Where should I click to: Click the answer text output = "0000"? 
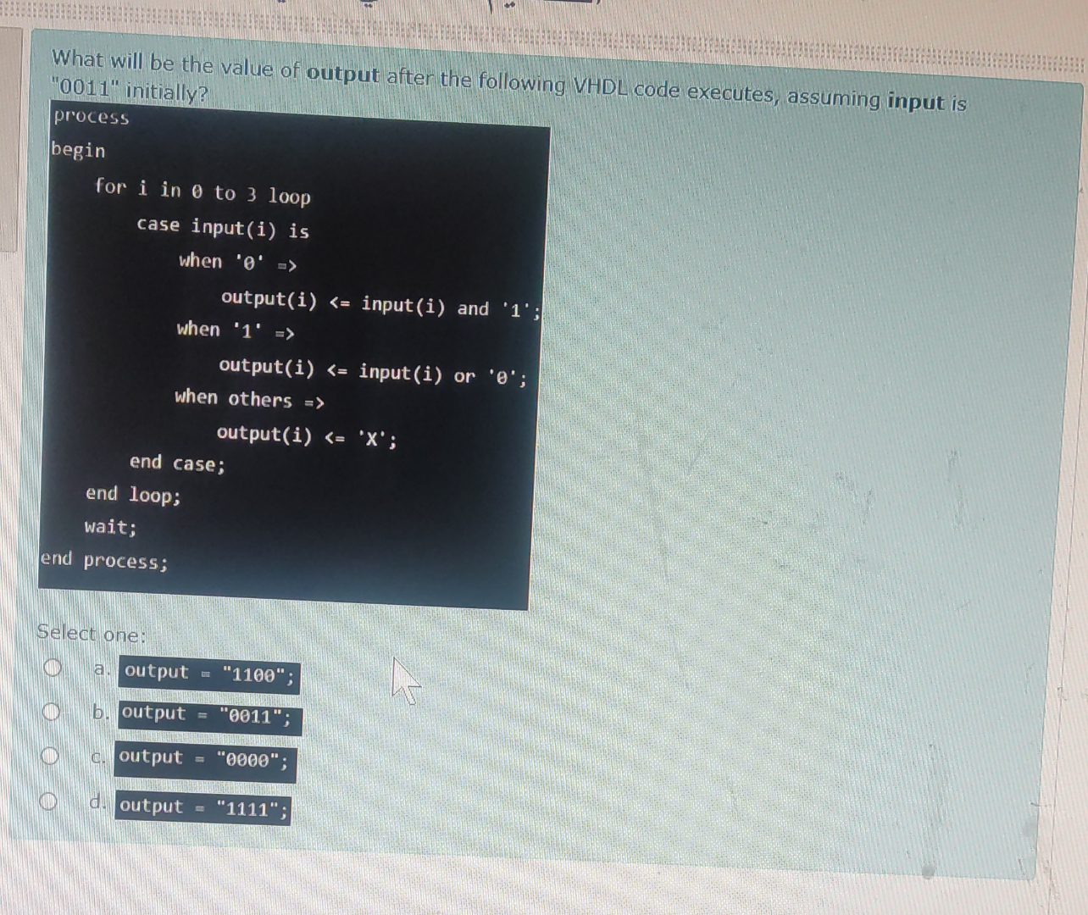click(203, 761)
